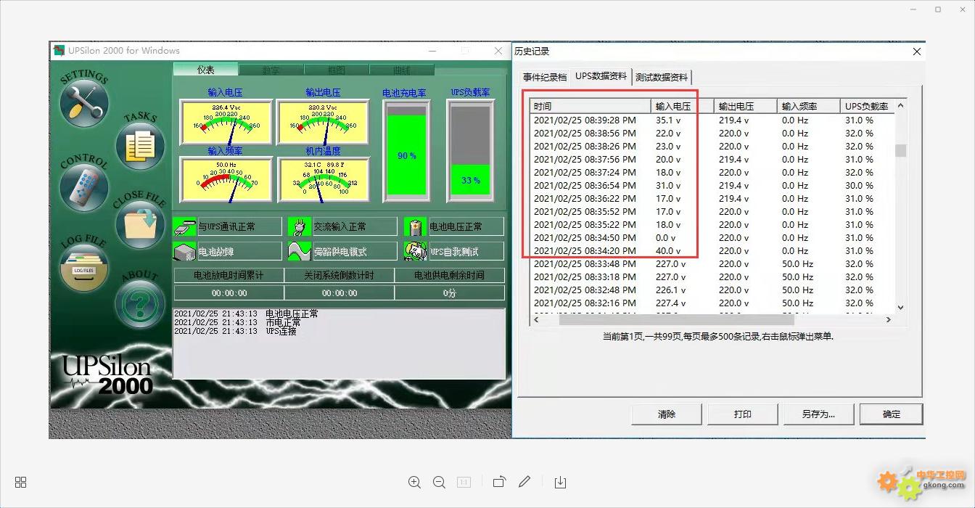This screenshot has height=508, width=975.
Task: Click the 另存为... button
Action: click(x=818, y=414)
